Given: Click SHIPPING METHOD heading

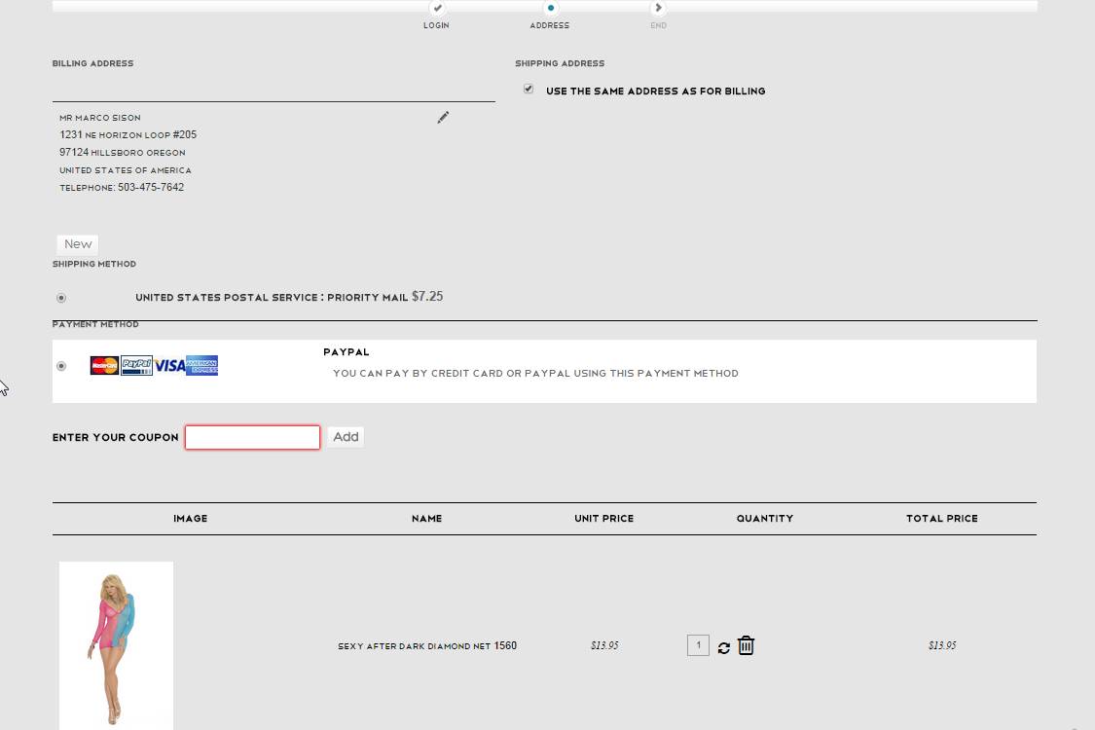Looking at the screenshot, I should point(94,264).
